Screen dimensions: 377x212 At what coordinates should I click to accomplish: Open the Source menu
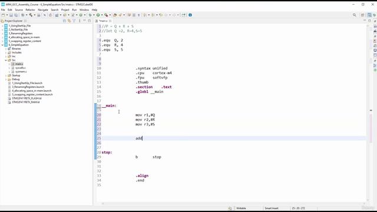pos(19,10)
